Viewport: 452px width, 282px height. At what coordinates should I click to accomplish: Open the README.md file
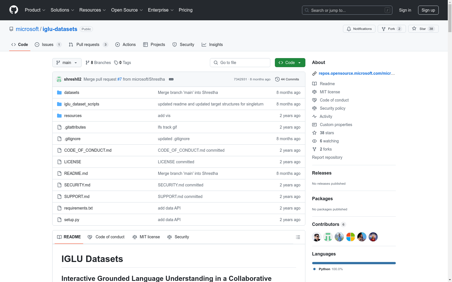click(x=76, y=173)
